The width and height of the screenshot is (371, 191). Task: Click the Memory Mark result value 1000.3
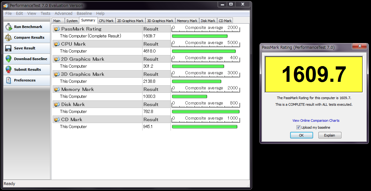coord(149,96)
